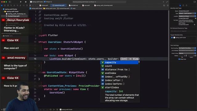The height and width of the screenshot is (111, 197).
Task: Select the count autocomplete suggestion
Action: pos(119,66)
